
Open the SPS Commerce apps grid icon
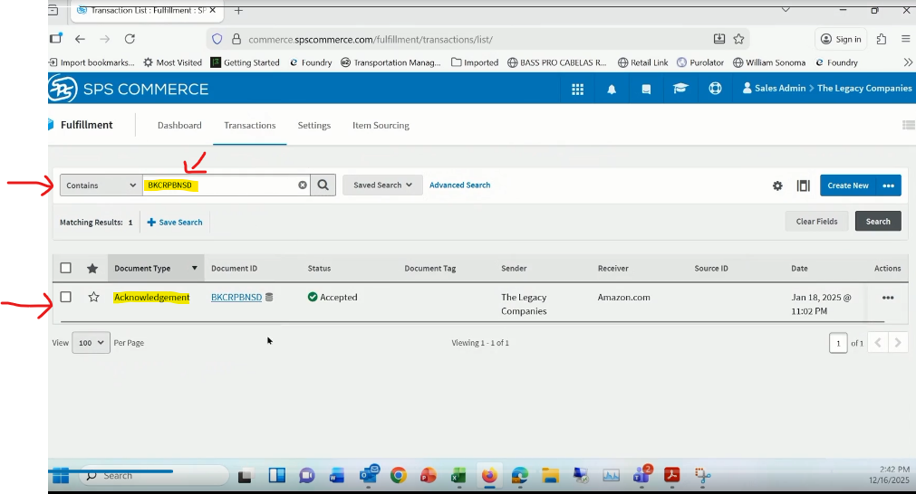click(x=577, y=90)
